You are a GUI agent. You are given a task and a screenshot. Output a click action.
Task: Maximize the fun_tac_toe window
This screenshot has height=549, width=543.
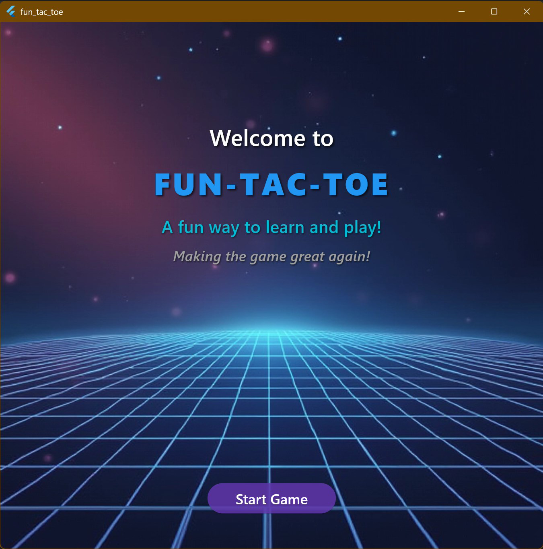(494, 12)
